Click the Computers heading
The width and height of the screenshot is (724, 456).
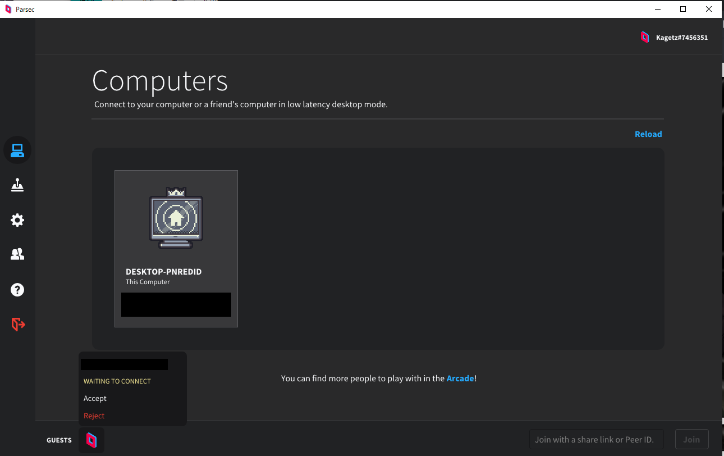160,81
